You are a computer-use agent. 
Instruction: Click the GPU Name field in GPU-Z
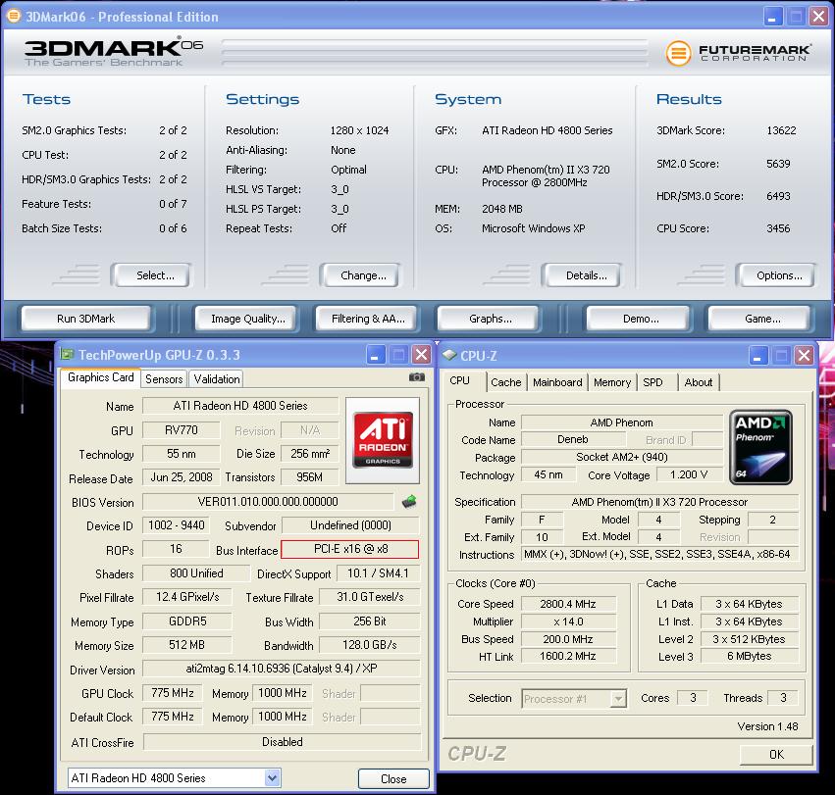(x=240, y=406)
